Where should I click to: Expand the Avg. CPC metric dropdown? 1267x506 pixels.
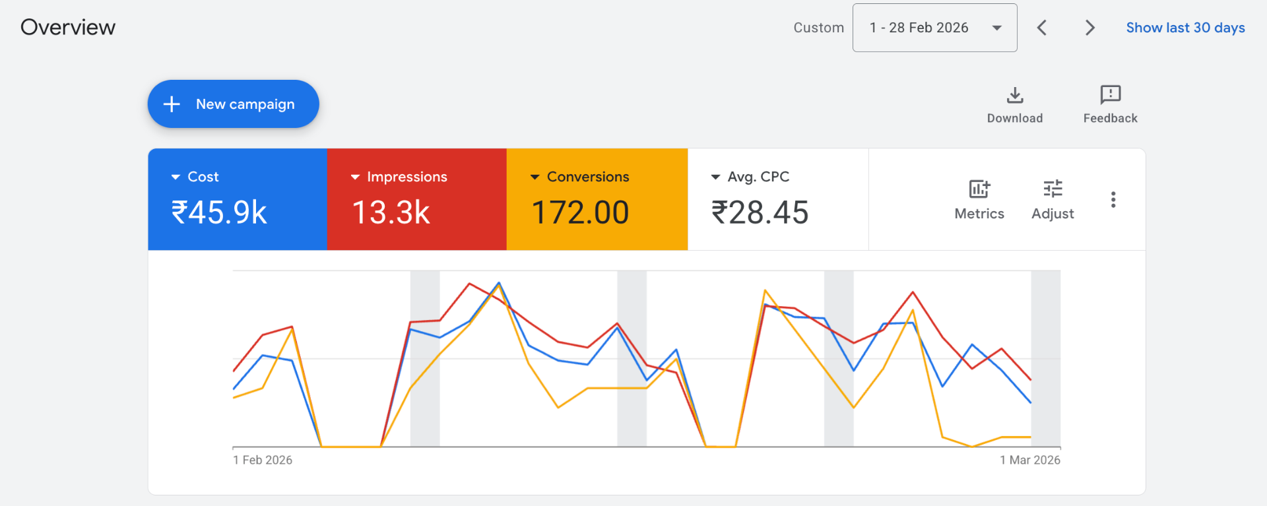[715, 177]
